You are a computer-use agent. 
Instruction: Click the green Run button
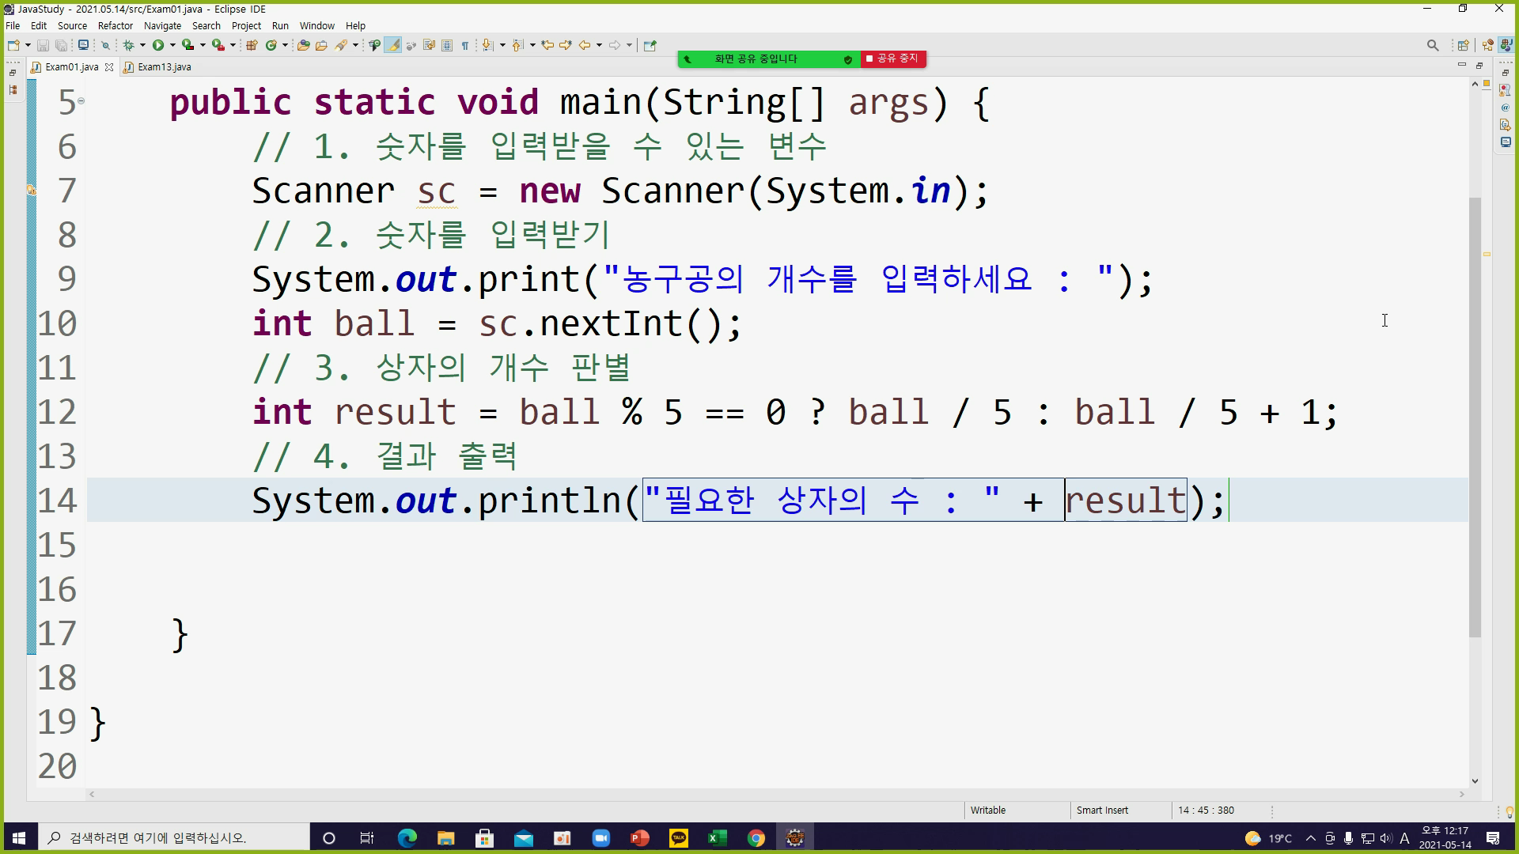[158, 45]
